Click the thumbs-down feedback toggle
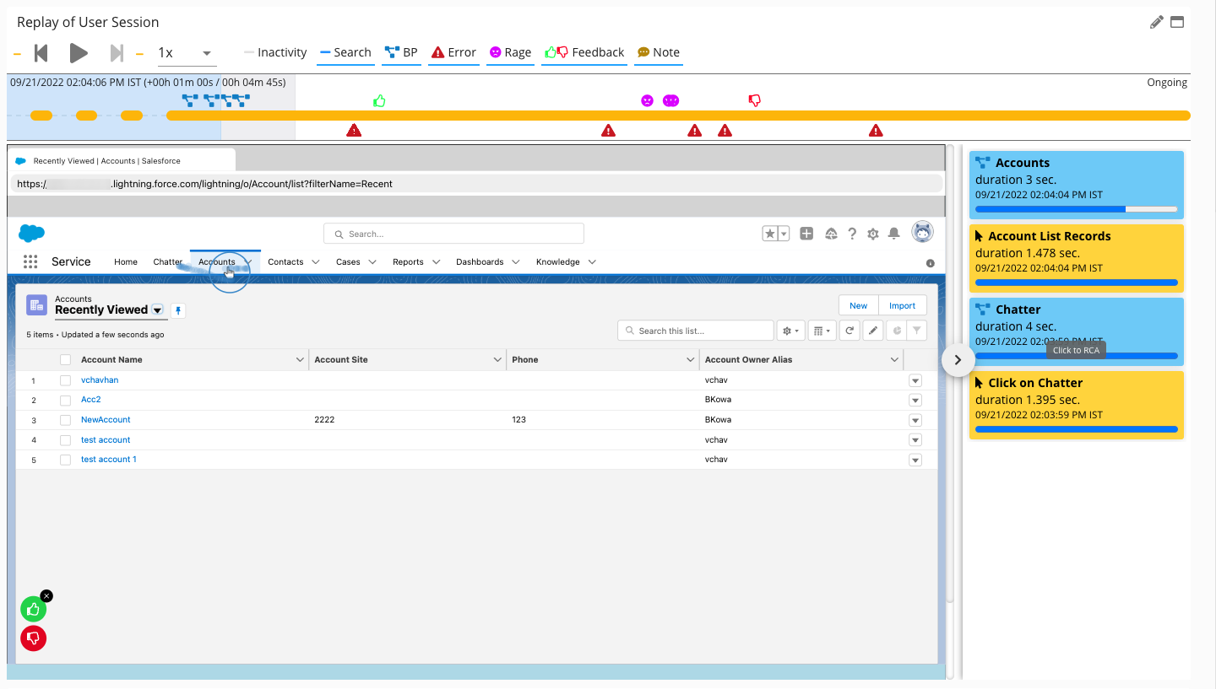The height and width of the screenshot is (689, 1216). click(33, 638)
